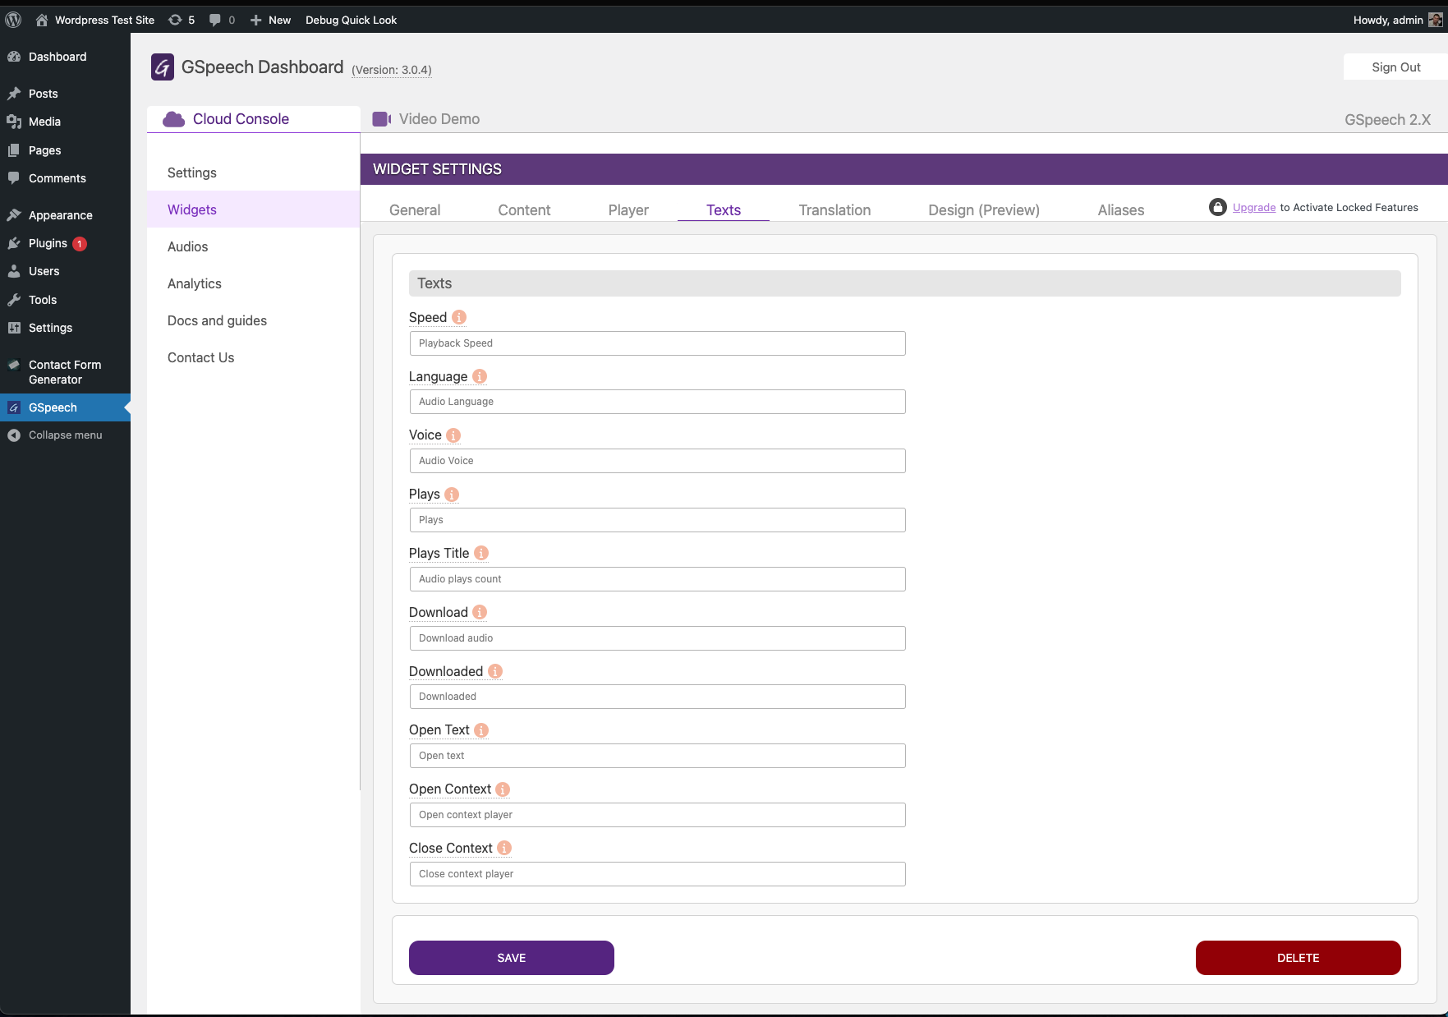The width and height of the screenshot is (1448, 1017).
Task: Click the Sign Out button
Action: 1395,67
